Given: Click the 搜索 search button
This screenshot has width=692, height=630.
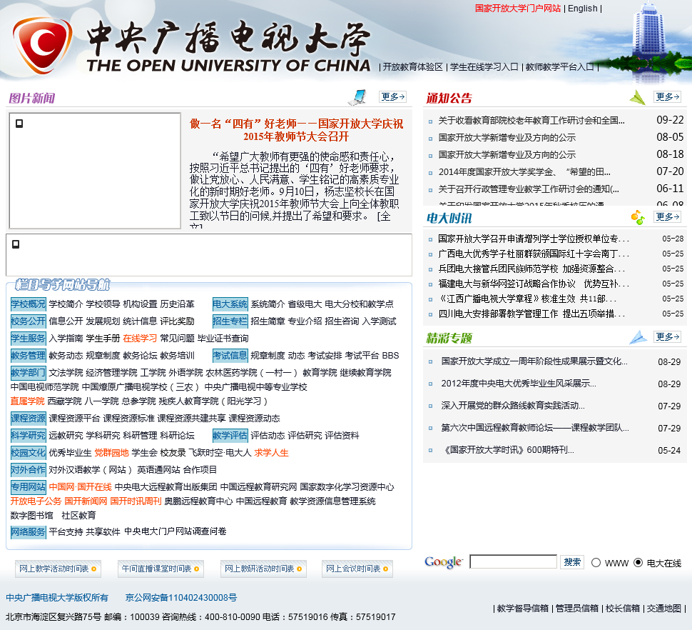Looking at the screenshot, I should 572,562.
